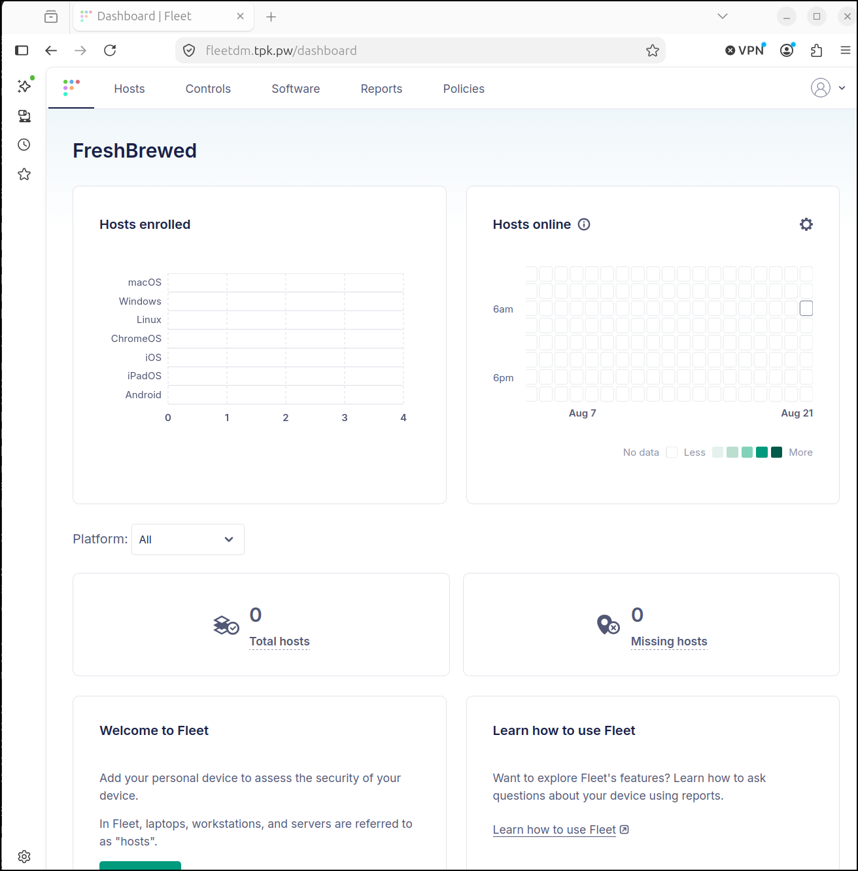Image resolution: width=858 pixels, height=871 pixels.
Task: Go forward to the next page
Action: [80, 50]
